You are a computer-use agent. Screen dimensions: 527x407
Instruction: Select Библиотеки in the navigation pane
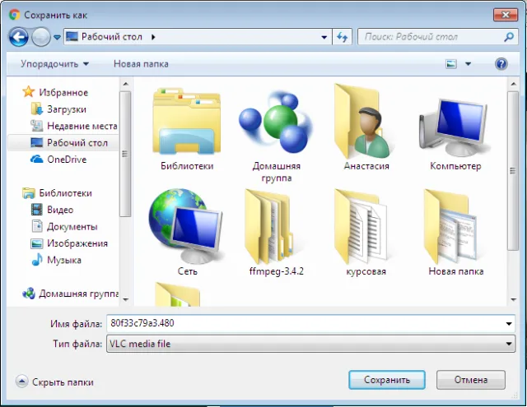coord(57,193)
